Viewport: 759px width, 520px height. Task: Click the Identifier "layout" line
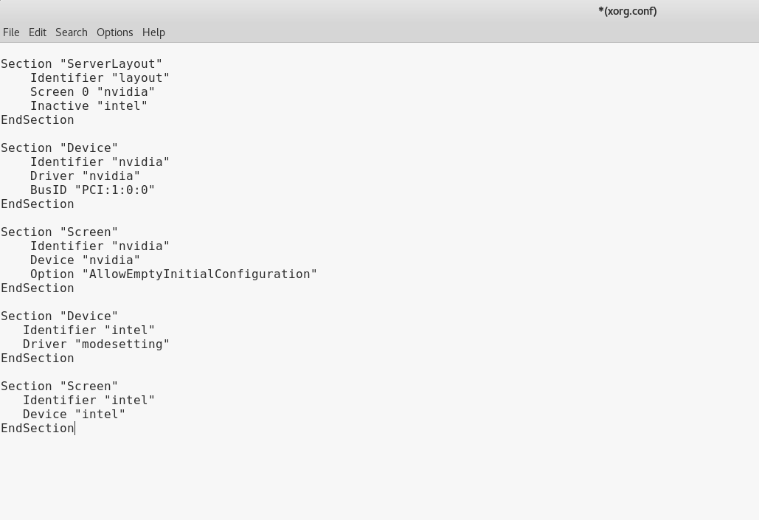click(100, 78)
